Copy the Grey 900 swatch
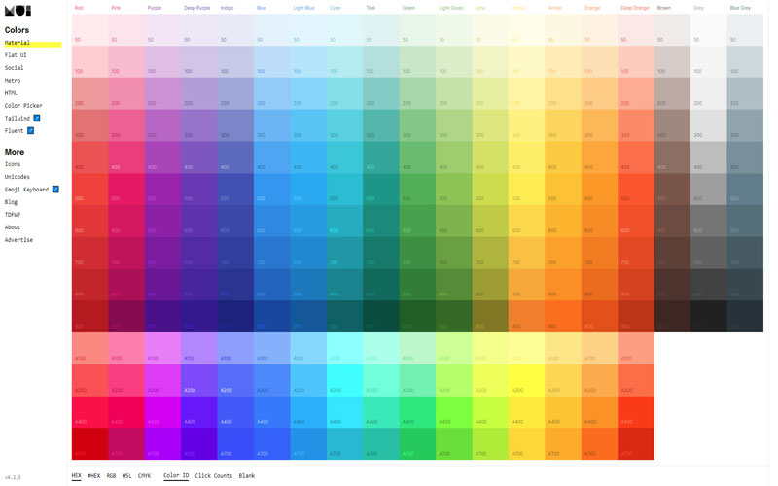Viewport: 778px width, 486px height. (x=709, y=317)
